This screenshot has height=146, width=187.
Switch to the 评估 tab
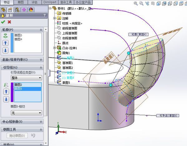[x=35, y=2]
